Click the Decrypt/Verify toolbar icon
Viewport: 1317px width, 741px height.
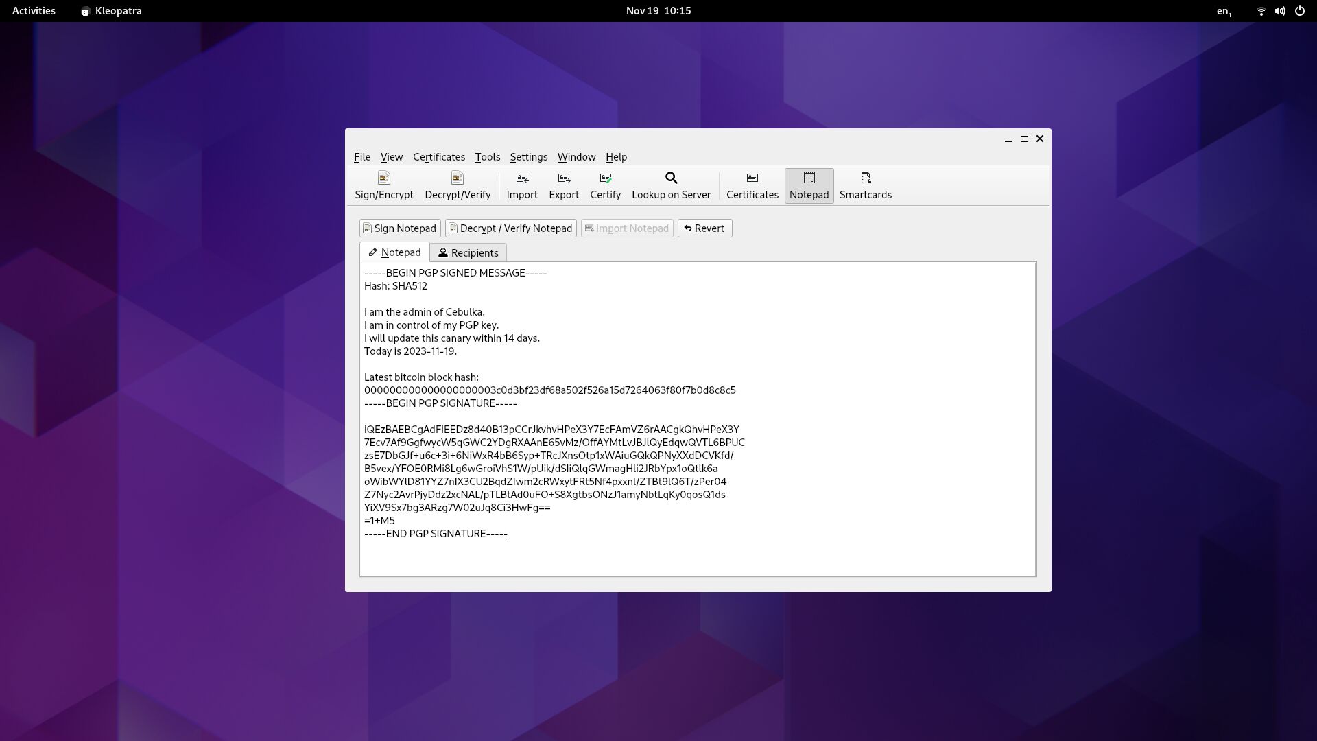coord(457,185)
